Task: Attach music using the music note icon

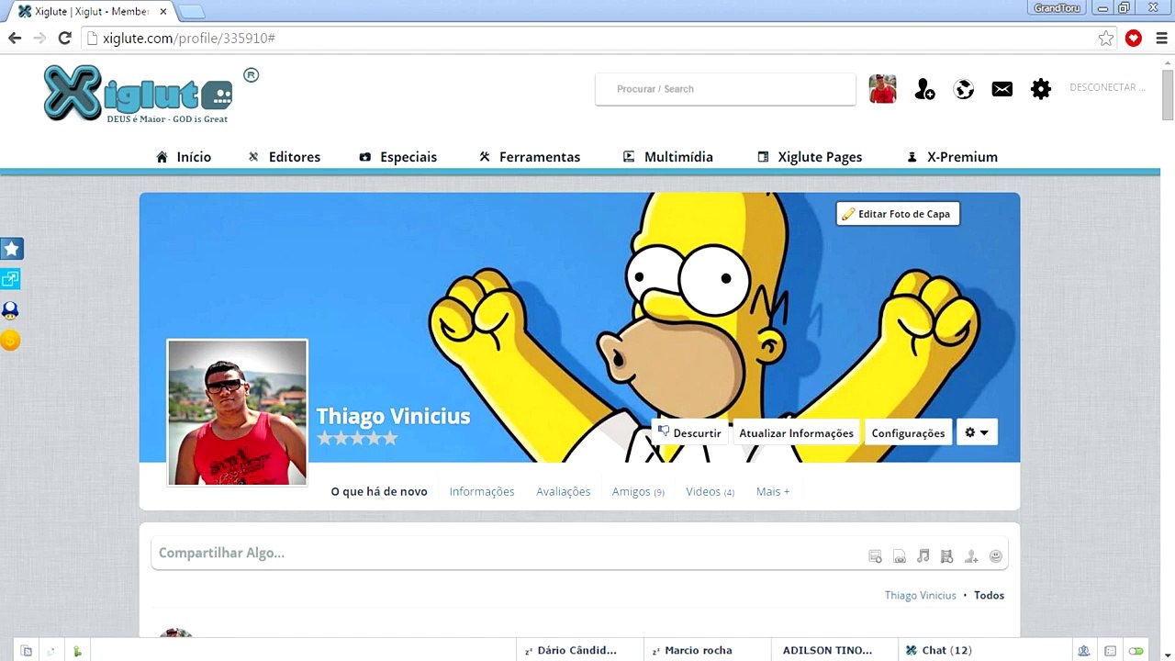Action: tap(923, 556)
